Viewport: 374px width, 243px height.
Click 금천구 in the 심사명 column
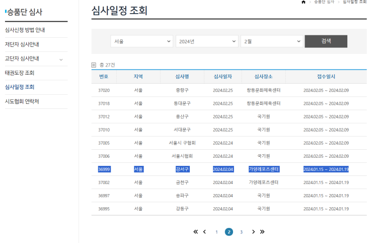(182, 183)
